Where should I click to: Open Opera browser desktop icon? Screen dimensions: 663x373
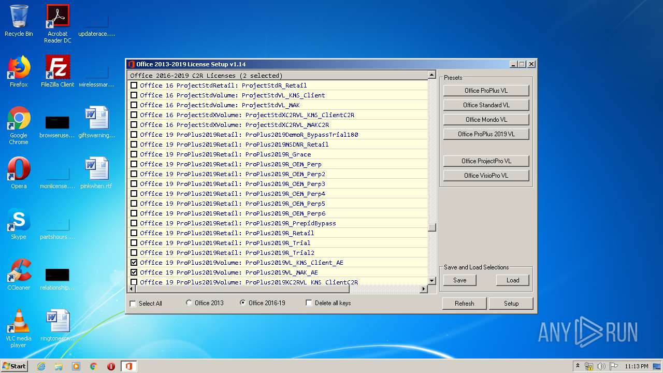point(19,173)
